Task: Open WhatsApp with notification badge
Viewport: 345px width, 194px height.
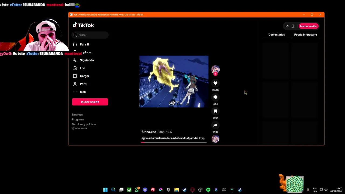Action: [x=137, y=190]
